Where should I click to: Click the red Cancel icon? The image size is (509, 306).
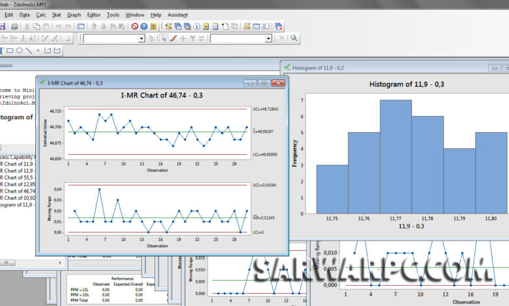click(134, 27)
